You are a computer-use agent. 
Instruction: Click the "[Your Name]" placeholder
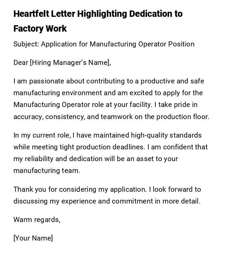(x=33, y=238)
